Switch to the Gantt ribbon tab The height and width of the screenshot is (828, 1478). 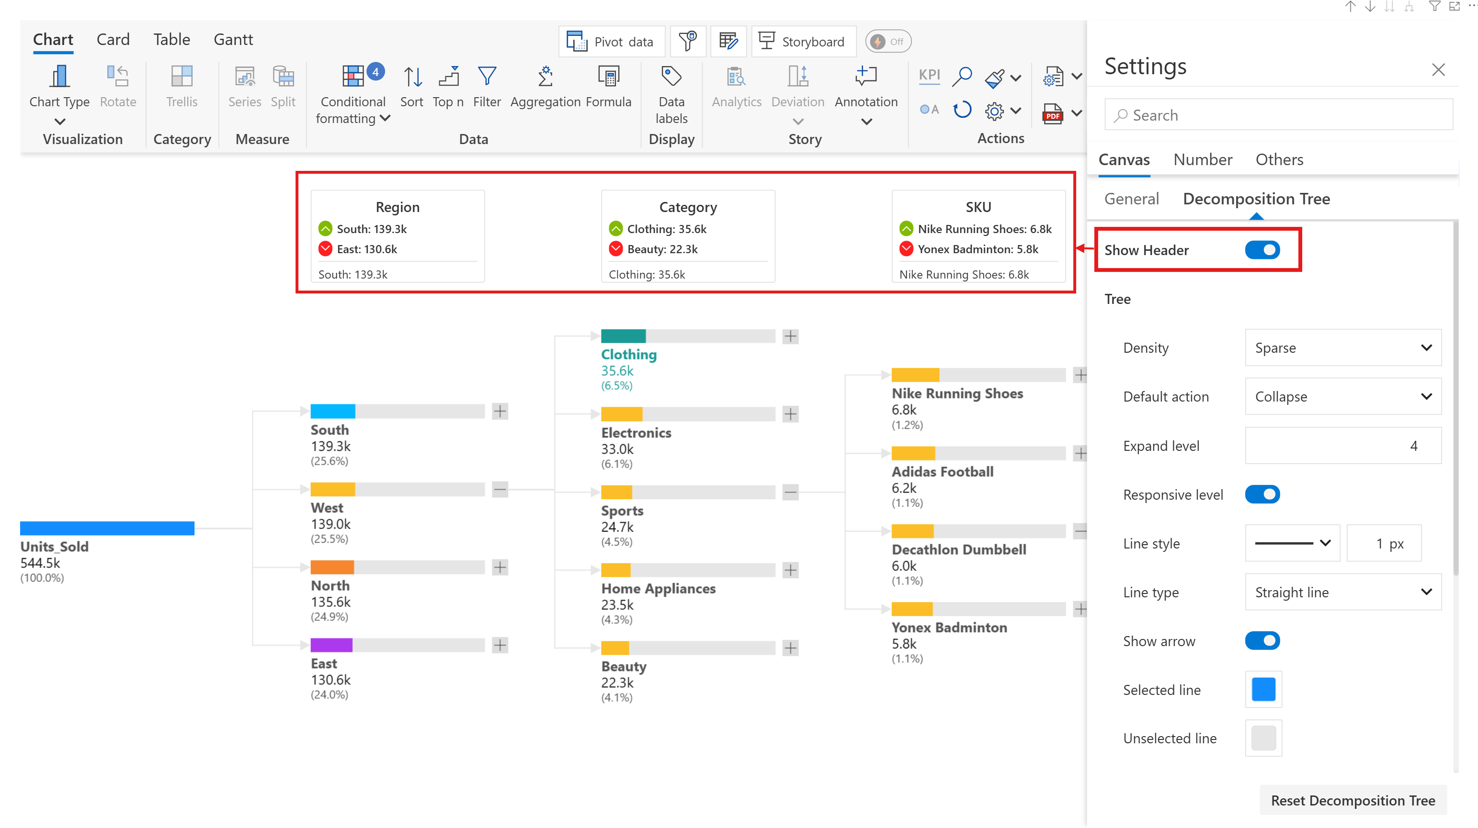(233, 40)
